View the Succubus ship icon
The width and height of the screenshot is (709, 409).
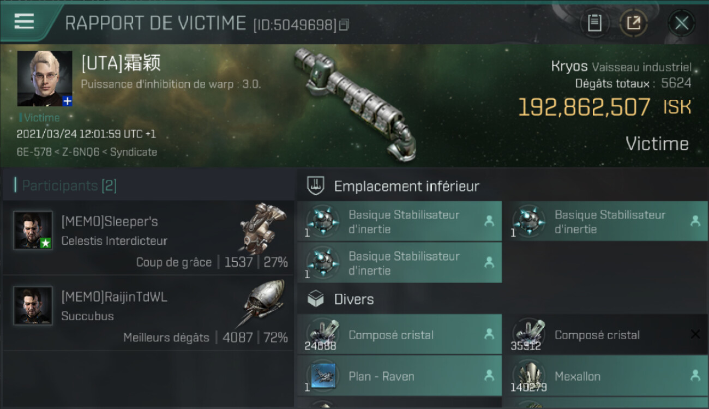(x=261, y=303)
